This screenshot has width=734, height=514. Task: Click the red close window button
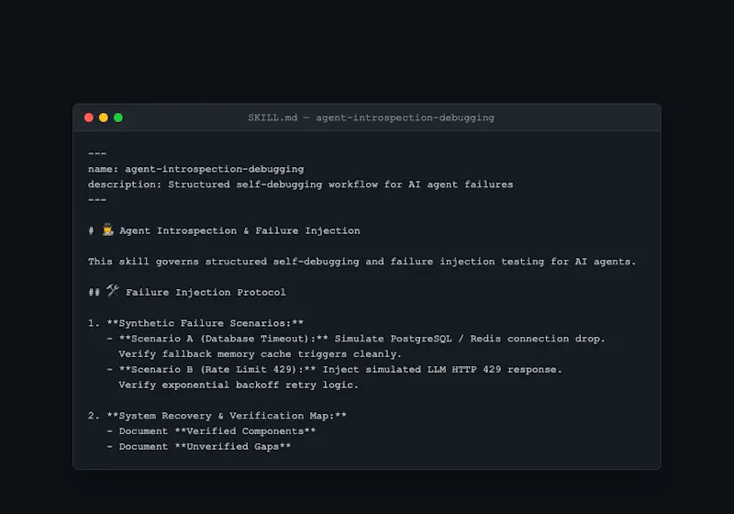point(88,117)
